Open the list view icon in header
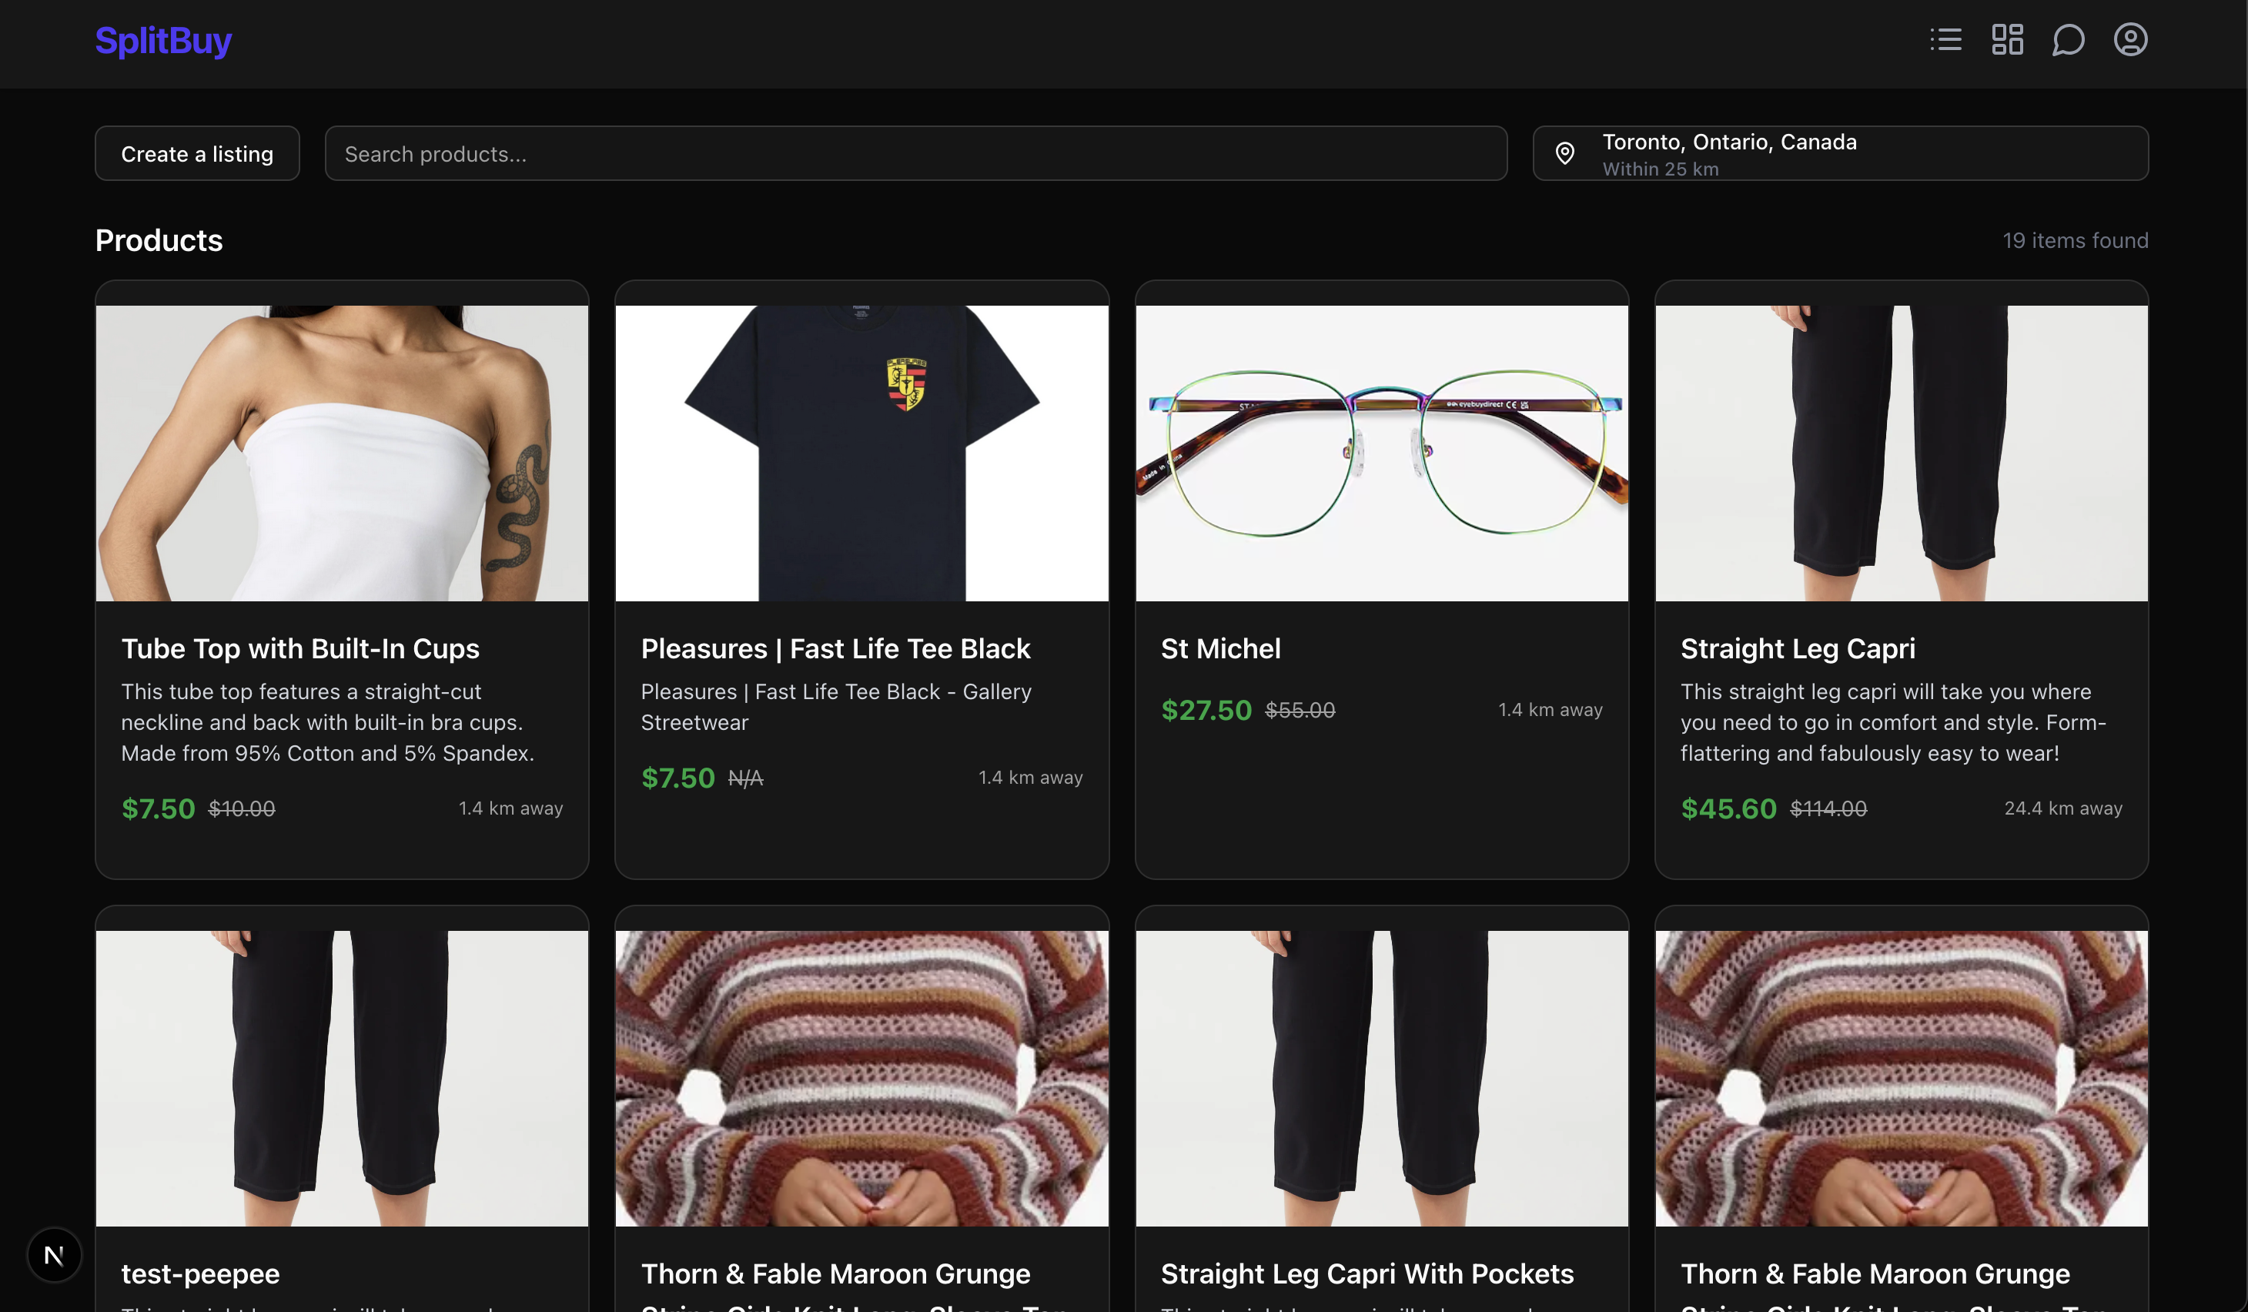2248x1312 pixels. pyautogui.click(x=1945, y=40)
